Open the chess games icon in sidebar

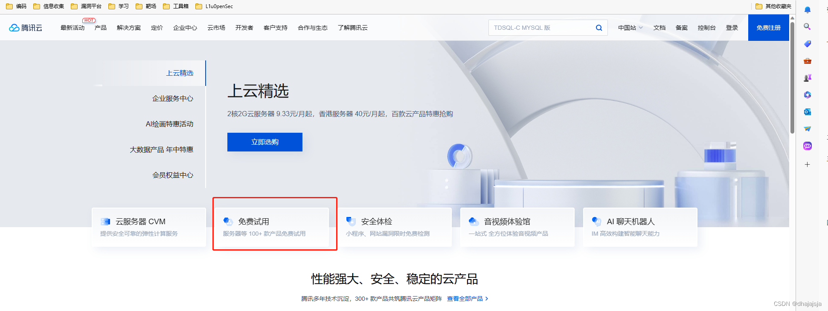click(807, 78)
